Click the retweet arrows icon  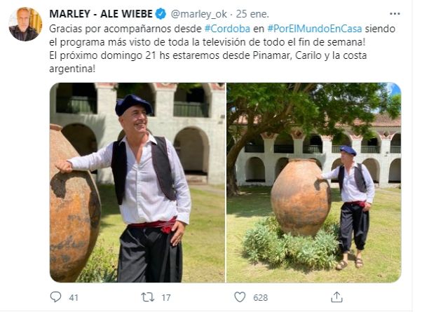coord(148,297)
